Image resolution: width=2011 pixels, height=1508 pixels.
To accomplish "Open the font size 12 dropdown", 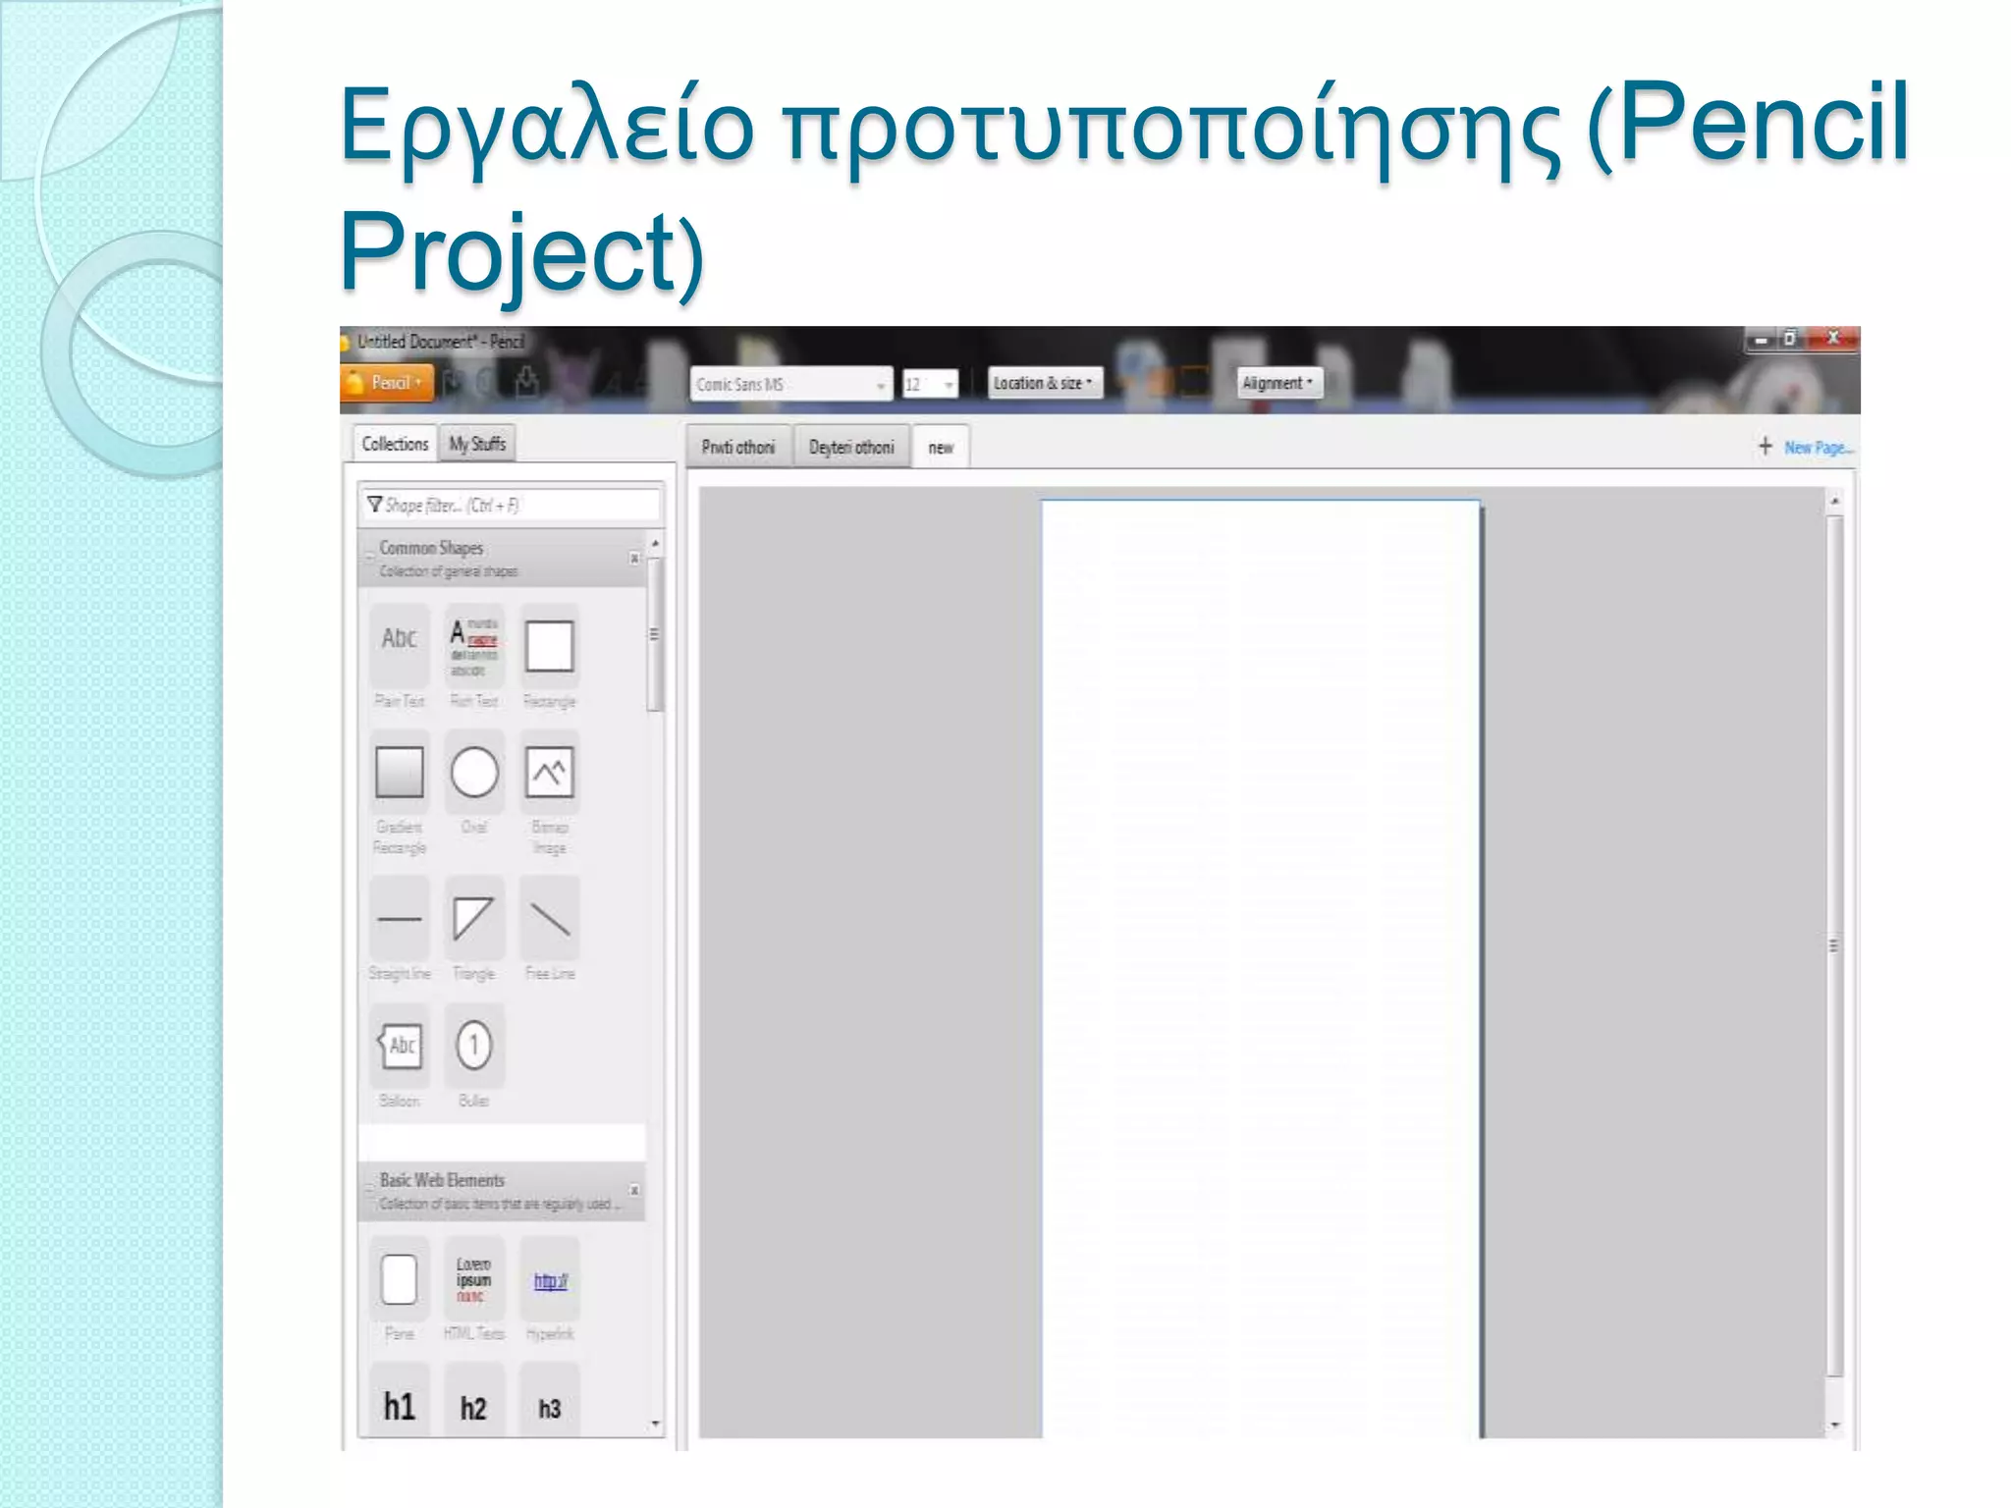I will click(x=929, y=384).
